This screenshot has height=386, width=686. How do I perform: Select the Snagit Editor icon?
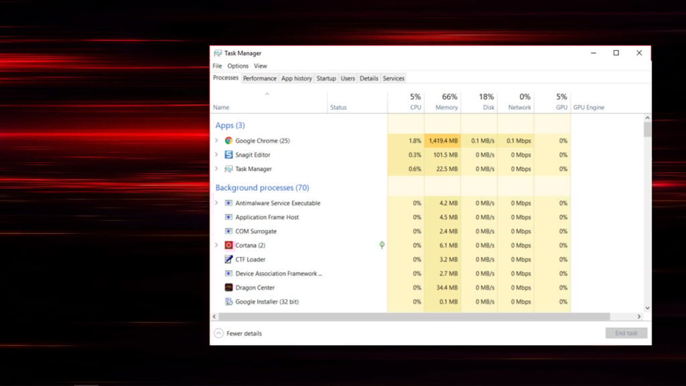point(228,155)
